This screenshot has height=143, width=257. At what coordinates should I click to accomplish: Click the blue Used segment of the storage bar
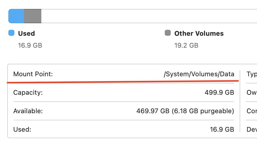tap(16, 16)
